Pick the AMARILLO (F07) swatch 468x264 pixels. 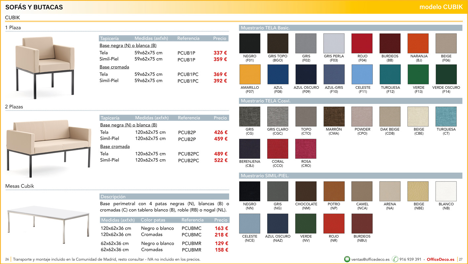click(x=250, y=74)
